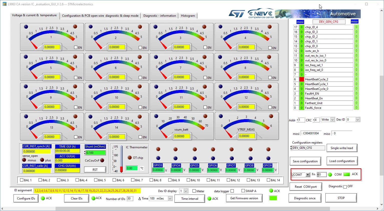Click the RST button
The image size is (384, 211).
pyautogui.click(x=95, y=170)
